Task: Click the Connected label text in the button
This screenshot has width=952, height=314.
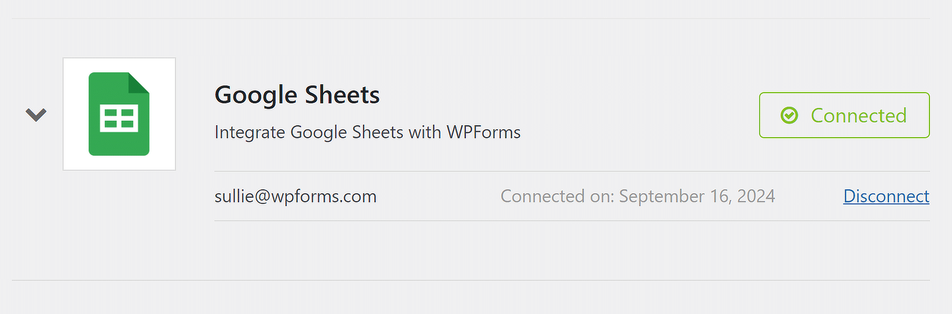Action: (x=859, y=115)
